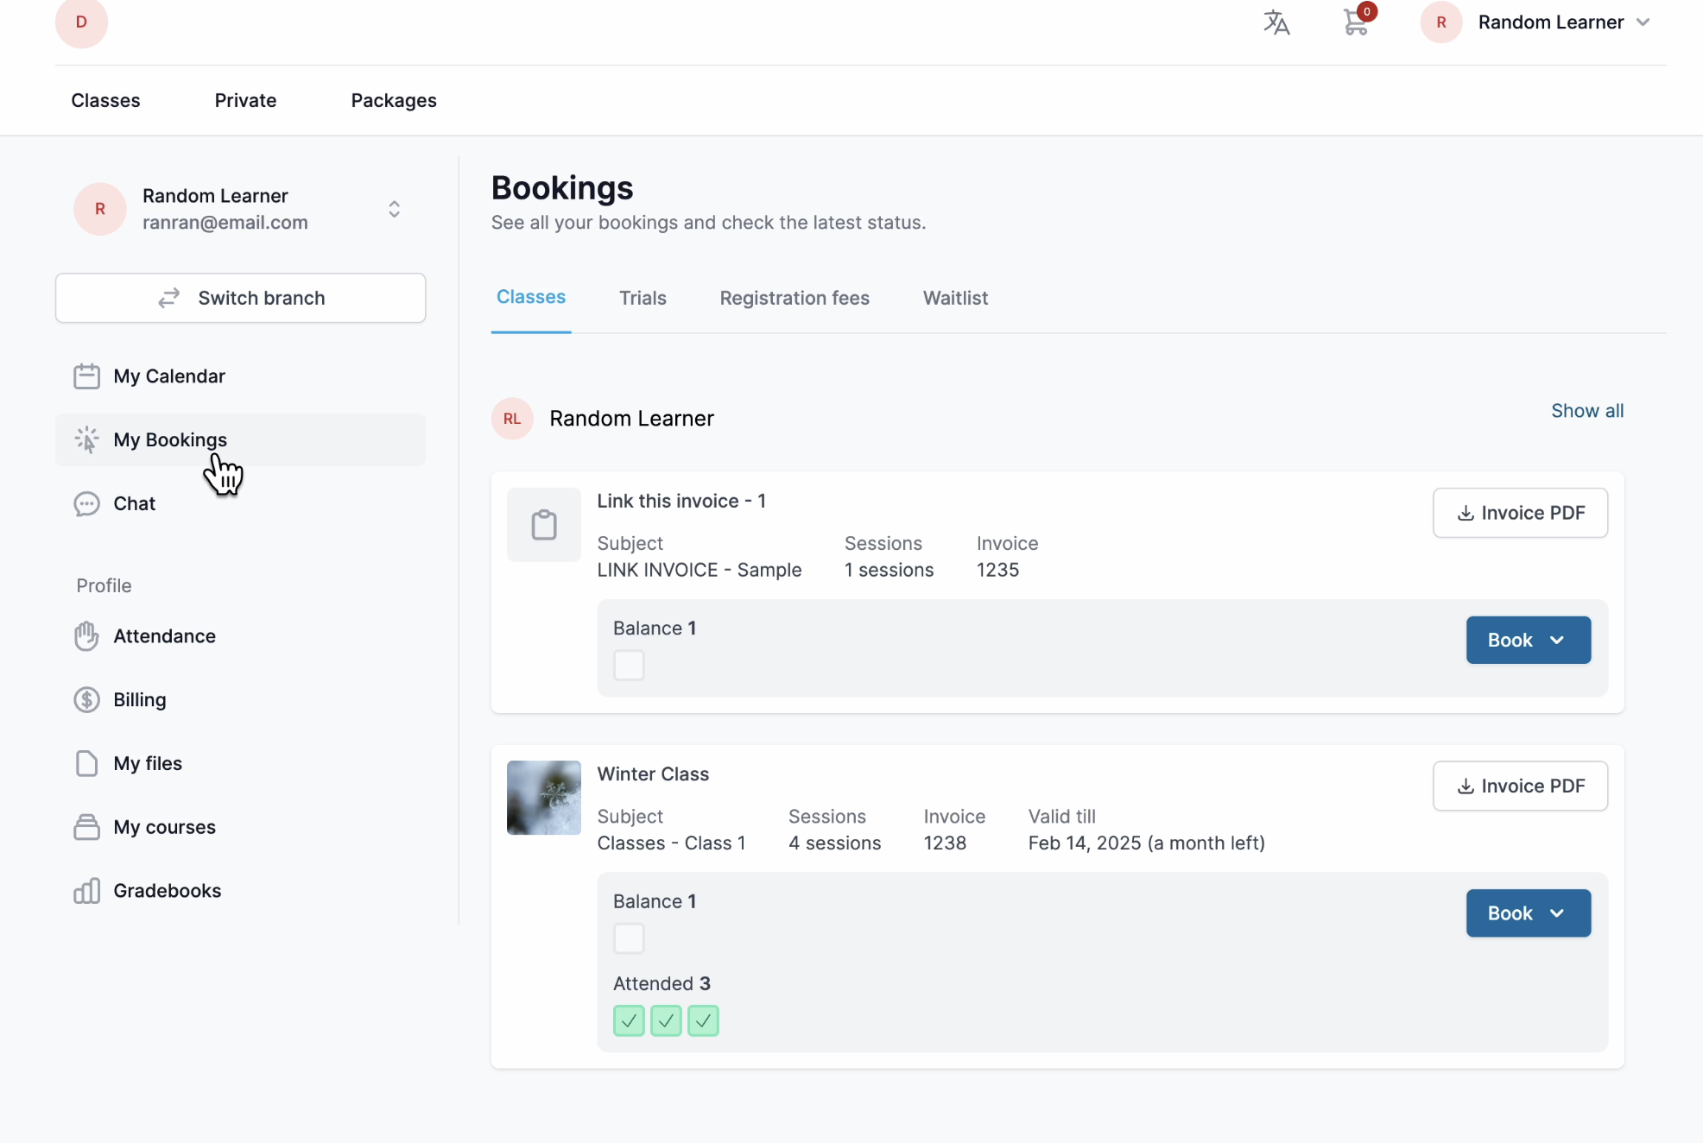The height and width of the screenshot is (1143, 1703).
Task: Click the empty balance box in Link invoice card
Action: (x=629, y=666)
